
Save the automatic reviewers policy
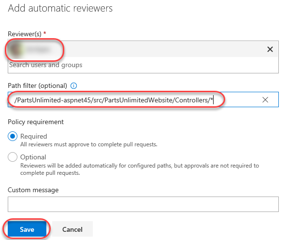[27, 229]
